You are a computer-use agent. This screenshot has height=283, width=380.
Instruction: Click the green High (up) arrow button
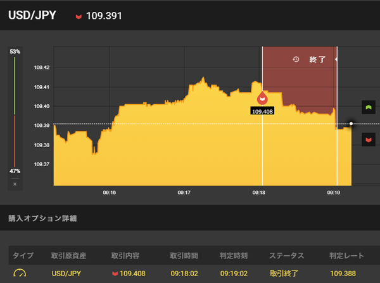(x=369, y=107)
